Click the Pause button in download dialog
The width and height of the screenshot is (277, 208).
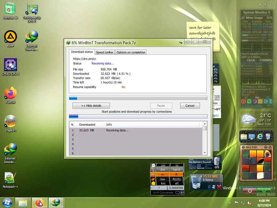coord(161,106)
